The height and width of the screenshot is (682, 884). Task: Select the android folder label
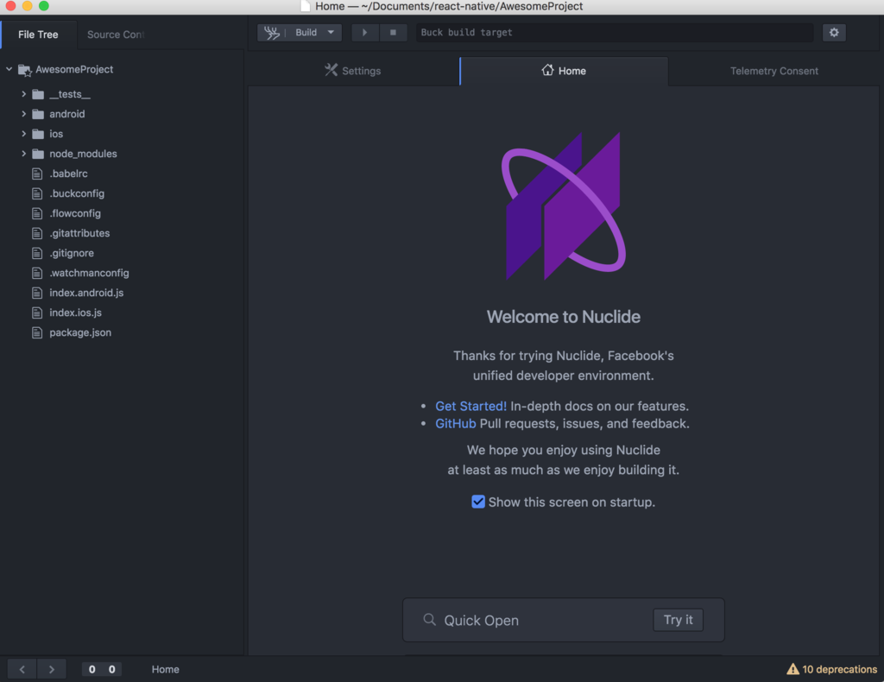67,114
